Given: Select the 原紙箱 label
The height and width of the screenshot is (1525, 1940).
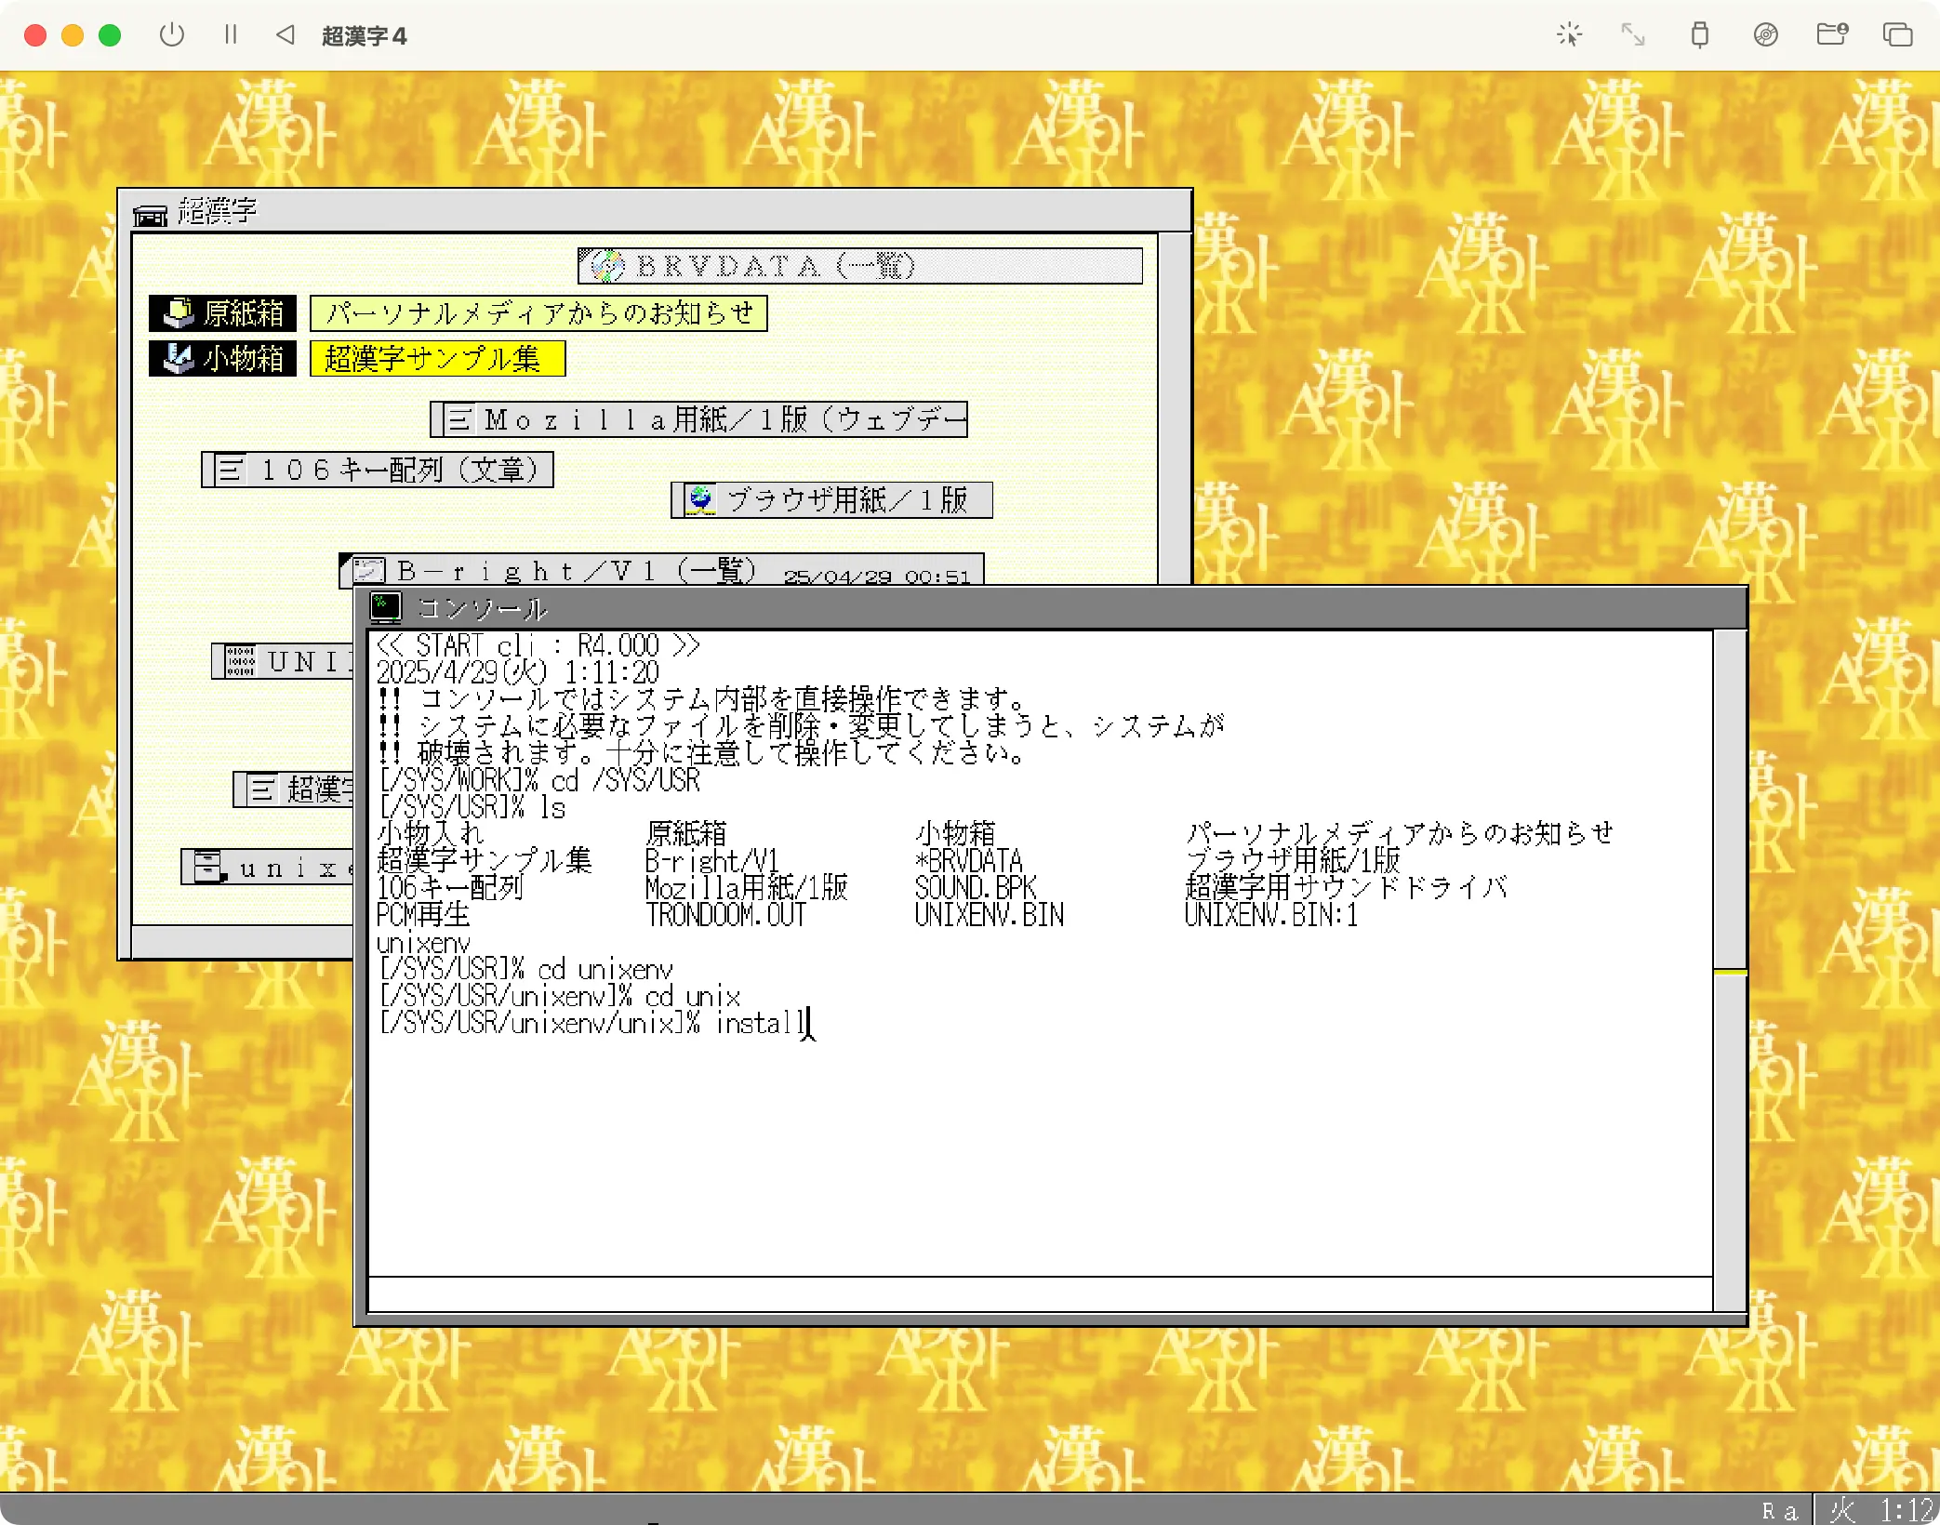Looking at the screenshot, I should [x=244, y=313].
